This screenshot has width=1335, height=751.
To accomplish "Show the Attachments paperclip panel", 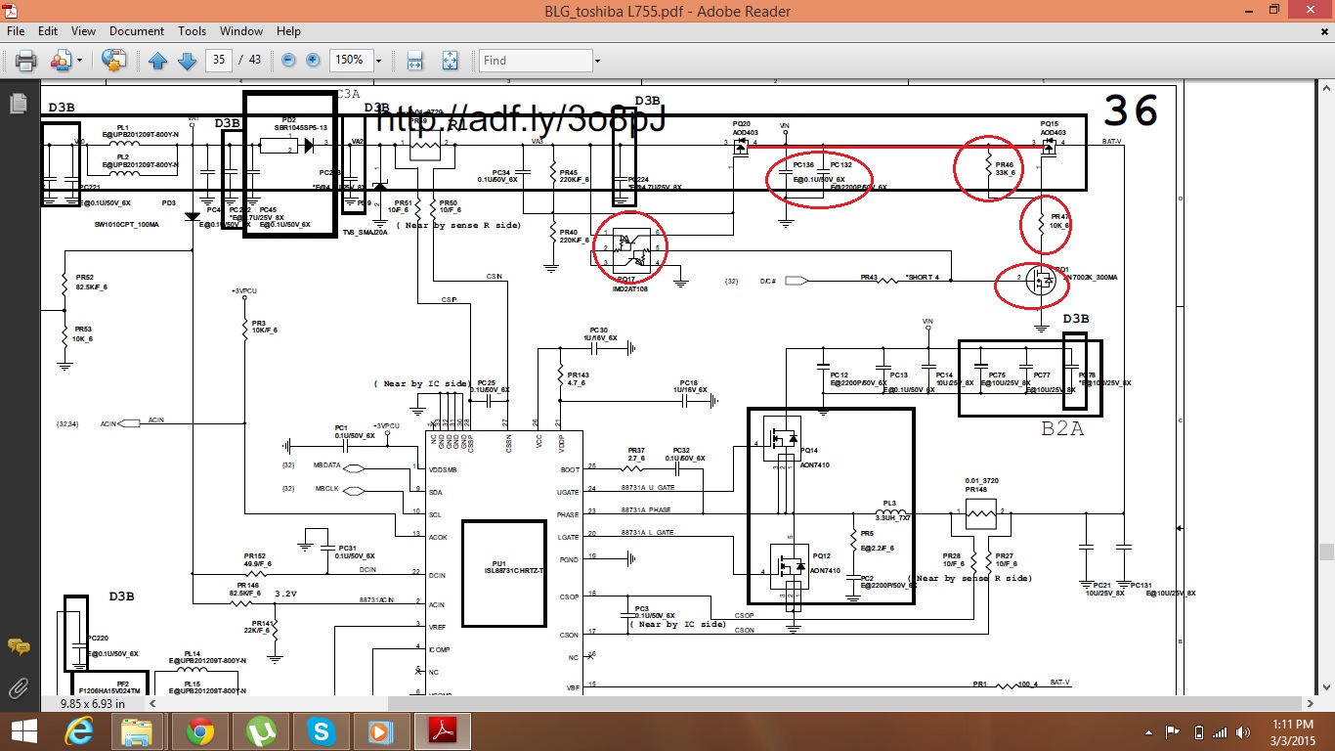I will pos(18,687).
